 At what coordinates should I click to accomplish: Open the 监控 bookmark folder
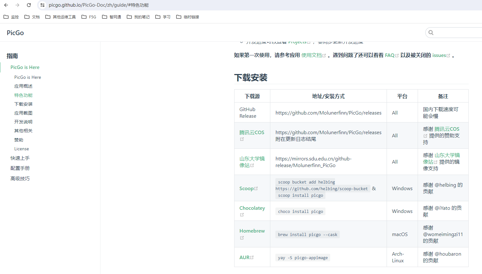(x=11, y=17)
